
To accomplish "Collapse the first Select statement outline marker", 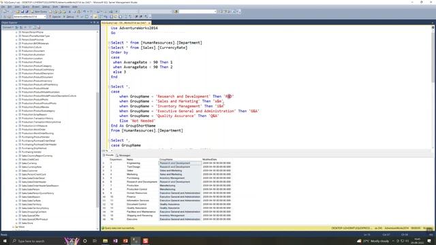I will tap(109, 43).
